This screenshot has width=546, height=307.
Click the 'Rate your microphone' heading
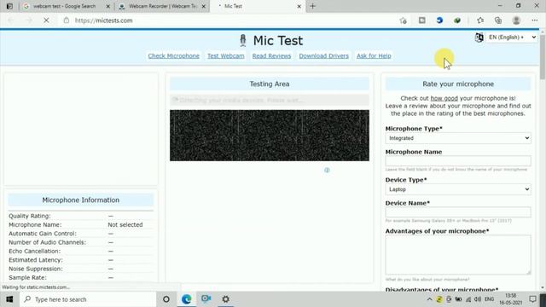click(458, 84)
